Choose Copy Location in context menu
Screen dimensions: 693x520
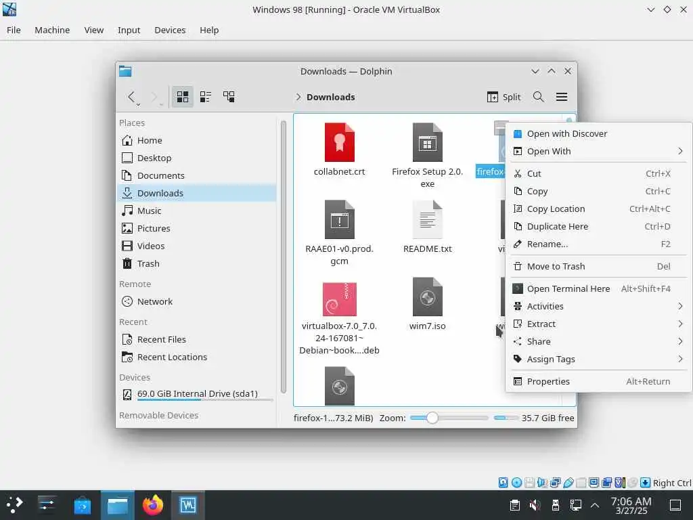pyautogui.click(x=598, y=209)
